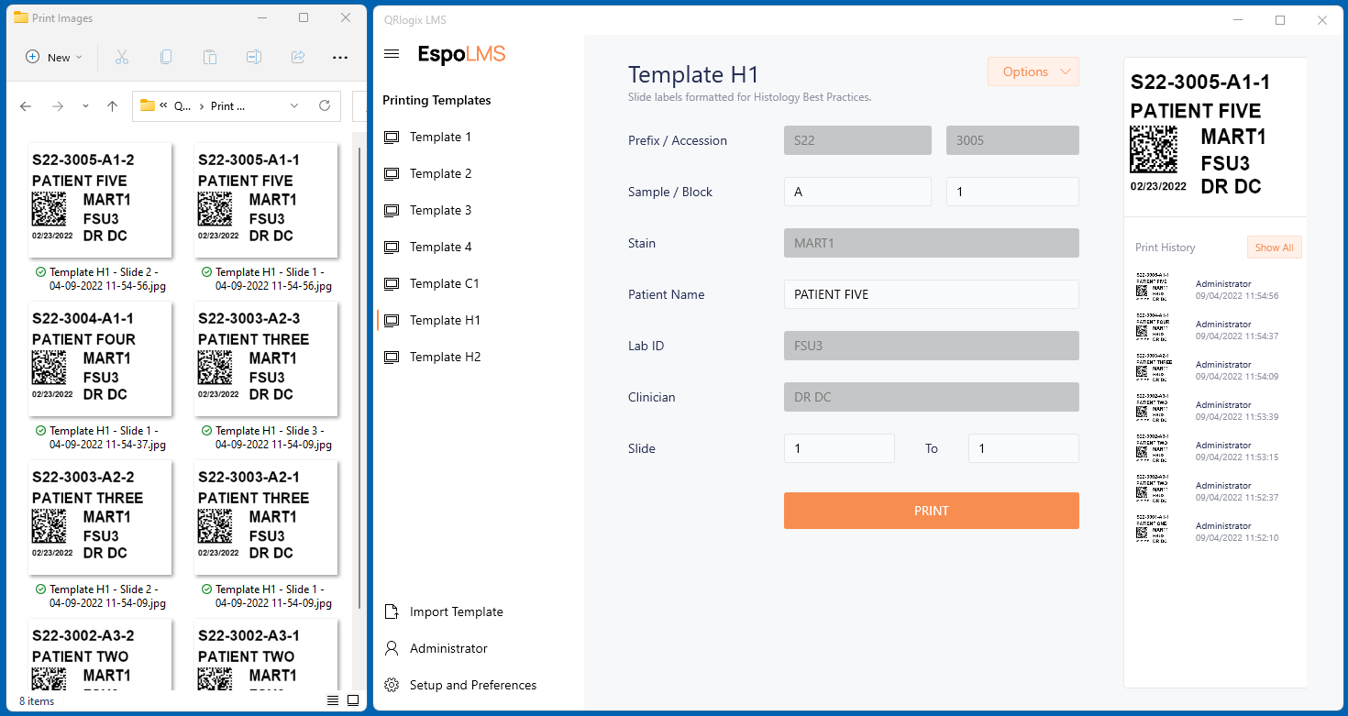This screenshot has height=716, width=1348.
Task: Open print history entry from 11:53:39
Action: click(1214, 410)
